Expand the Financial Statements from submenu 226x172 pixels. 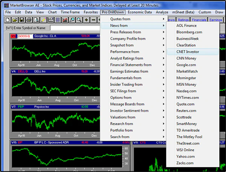(133, 65)
